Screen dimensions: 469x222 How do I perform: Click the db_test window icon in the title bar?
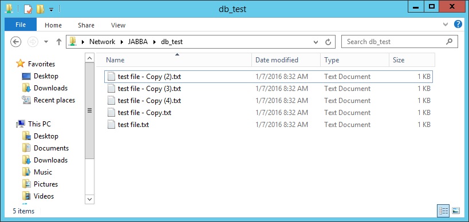click(9, 9)
